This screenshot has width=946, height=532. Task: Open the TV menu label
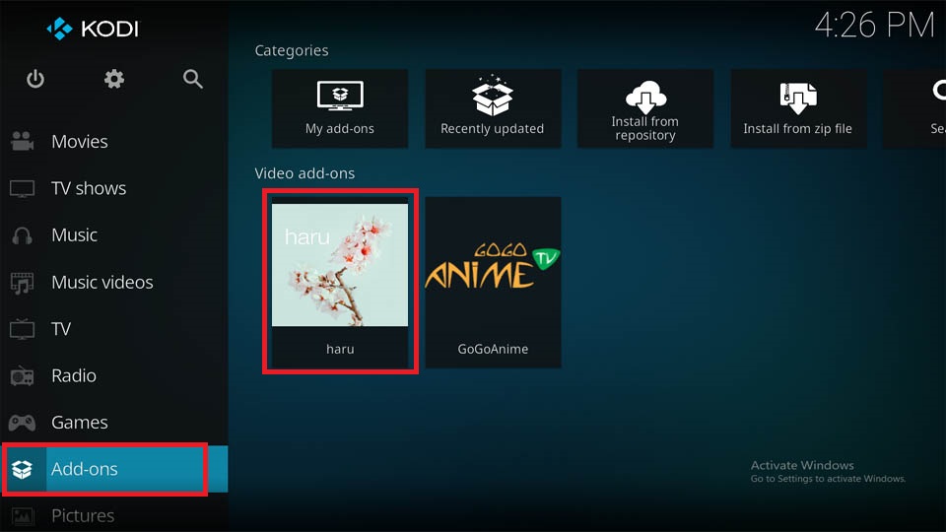pyautogui.click(x=61, y=329)
